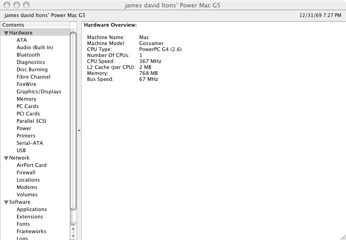346x240 pixels.
Task: Select USB in Hardware list
Action: pos(21,150)
